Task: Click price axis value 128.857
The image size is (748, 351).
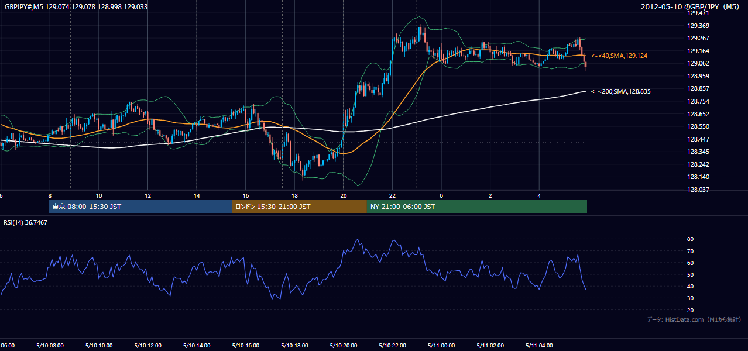Action: tap(698, 89)
